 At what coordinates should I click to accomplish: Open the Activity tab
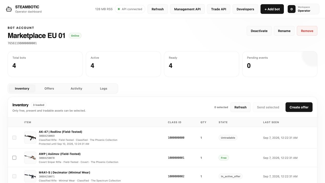[x=76, y=88]
